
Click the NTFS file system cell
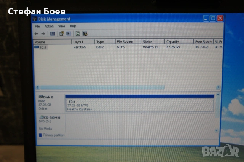121,47
